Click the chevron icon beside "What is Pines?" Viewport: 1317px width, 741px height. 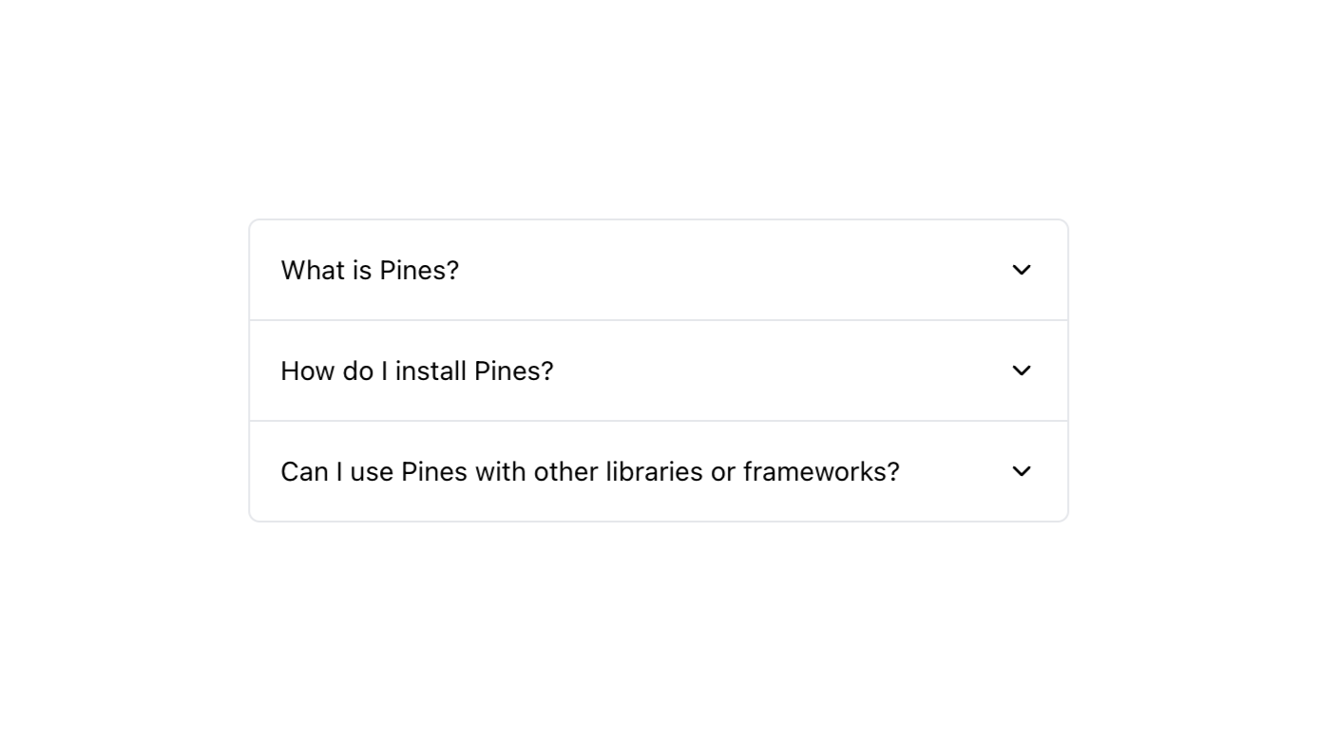coord(1021,270)
